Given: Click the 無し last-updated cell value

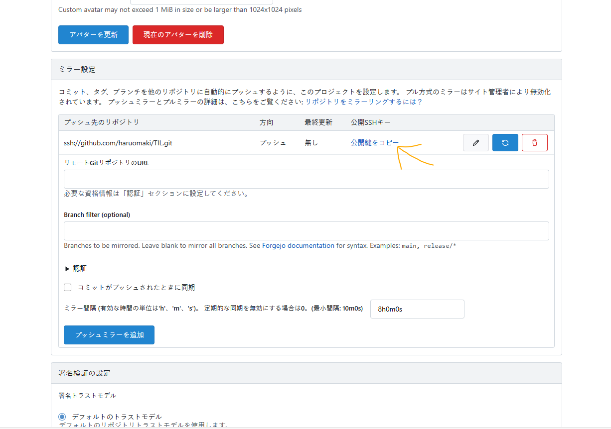Looking at the screenshot, I should (311, 143).
